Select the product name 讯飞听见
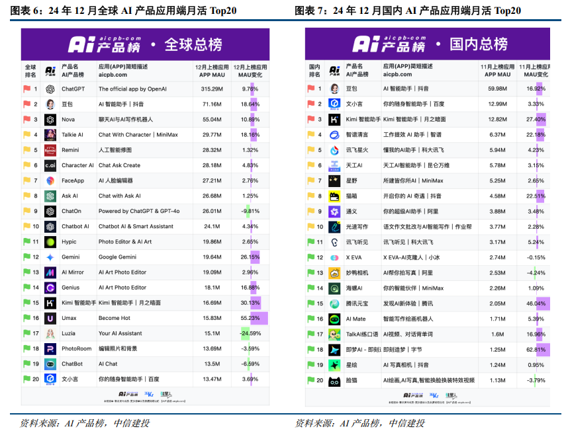 pos(357,242)
